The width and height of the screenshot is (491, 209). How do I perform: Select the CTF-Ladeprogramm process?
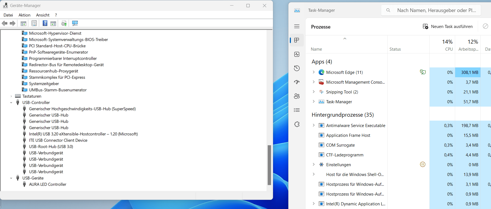pyautogui.click(x=345, y=155)
